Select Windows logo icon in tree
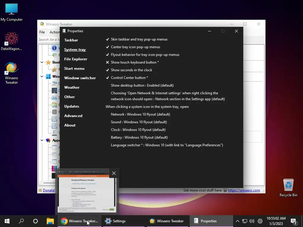This screenshot has width=303, height=227. pos(48,77)
